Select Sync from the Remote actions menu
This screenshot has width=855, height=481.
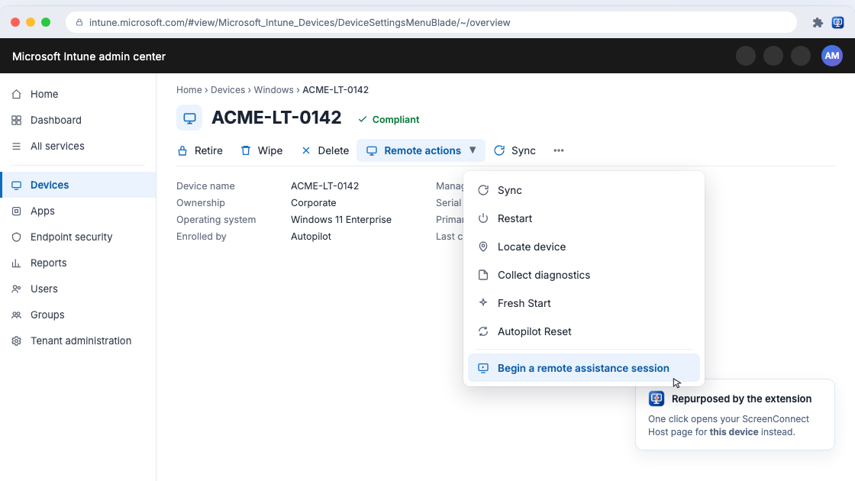click(584, 190)
